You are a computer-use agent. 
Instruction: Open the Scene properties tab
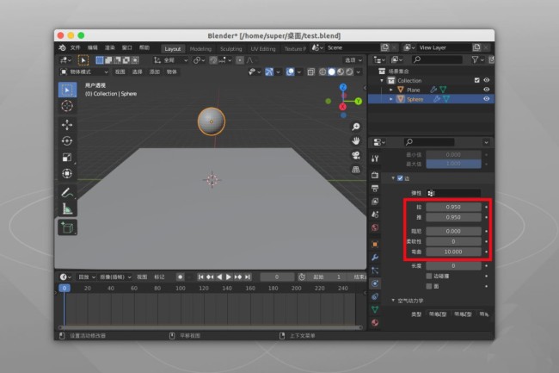tap(375, 214)
